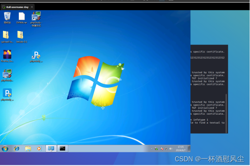Click the Kali terminal scrollbar thumb
This screenshot has width=250, height=166.
[x=226, y=114]
